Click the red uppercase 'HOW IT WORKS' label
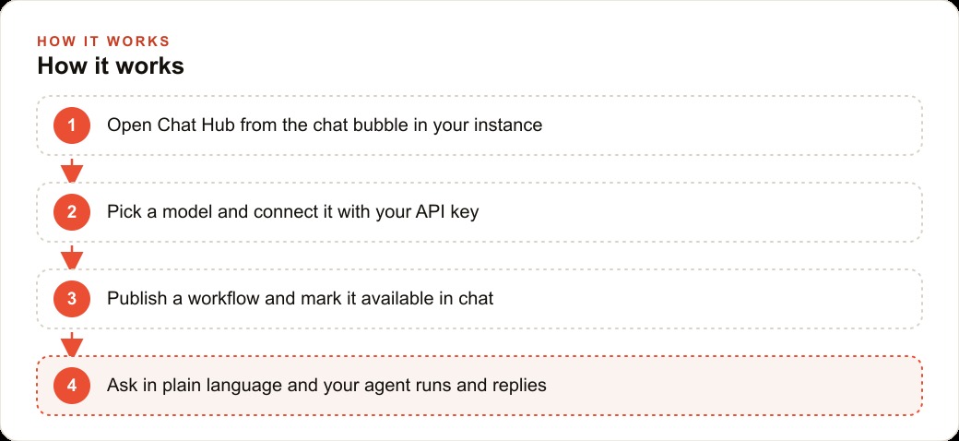 tap(103, 42)
